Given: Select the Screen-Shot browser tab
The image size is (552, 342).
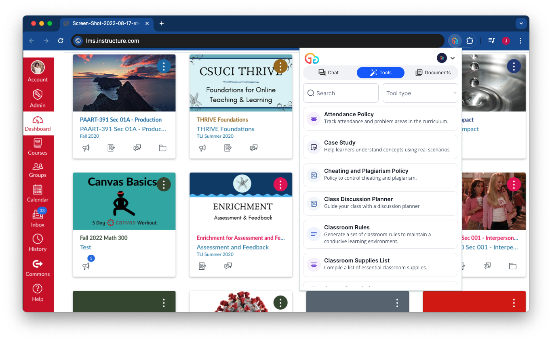Looking at the screenshot, I should coord(106,23).
